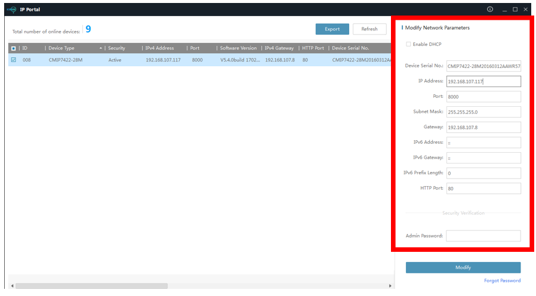Minimize the IP Portal window
Screen dimensions: 536x296
click(x=505, y=10)
